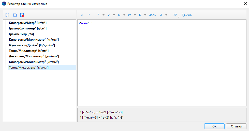Expand the dropdown arrow next to с

point(114,15)
